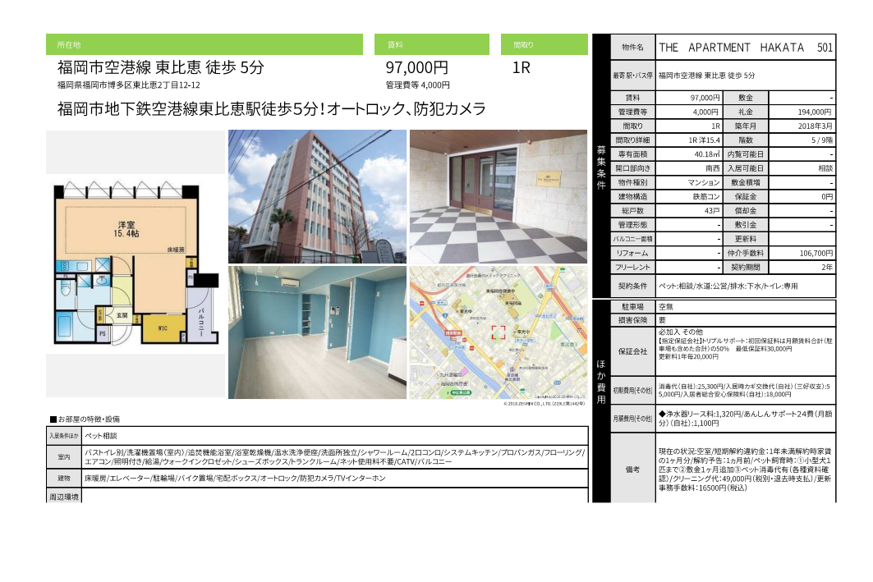Click the property name THE APARTMENT HAKATA 501

tap(745, 48)
